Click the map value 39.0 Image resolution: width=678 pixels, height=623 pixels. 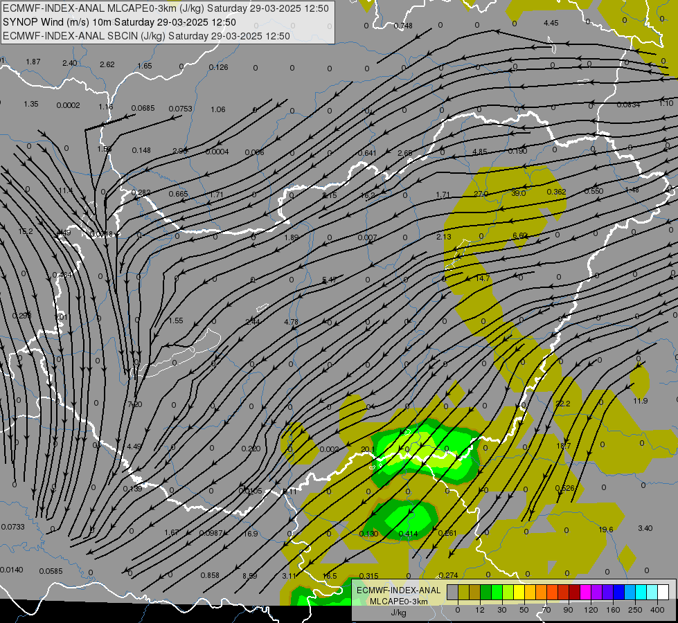coord(519,193)
